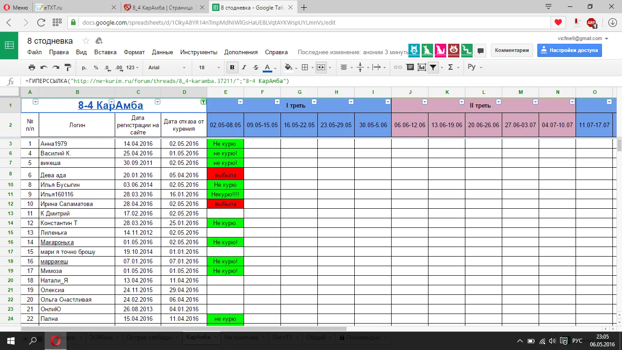Open the functions sigma icon
This screenshot has width=622, height=350.
click(x=451, y=67)
